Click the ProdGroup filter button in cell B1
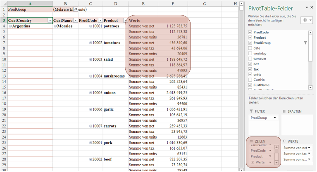Screen dimensions: 317x172 click(76, 9)
